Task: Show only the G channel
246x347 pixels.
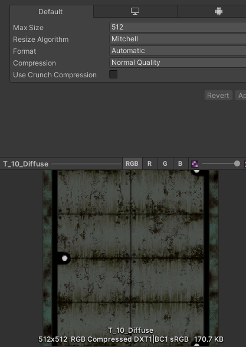Action: pos(165,164)
